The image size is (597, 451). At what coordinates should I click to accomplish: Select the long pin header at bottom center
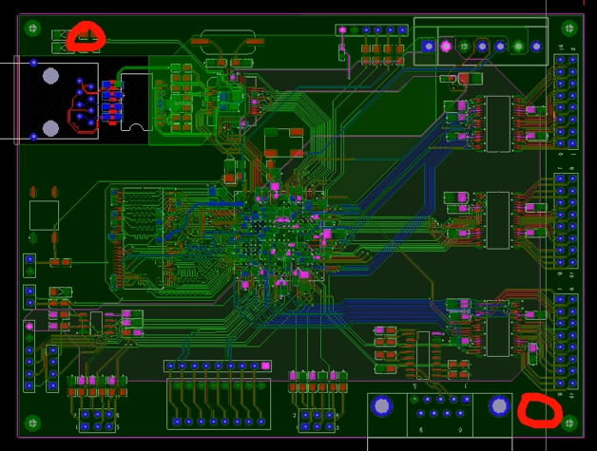pos(218,366)
